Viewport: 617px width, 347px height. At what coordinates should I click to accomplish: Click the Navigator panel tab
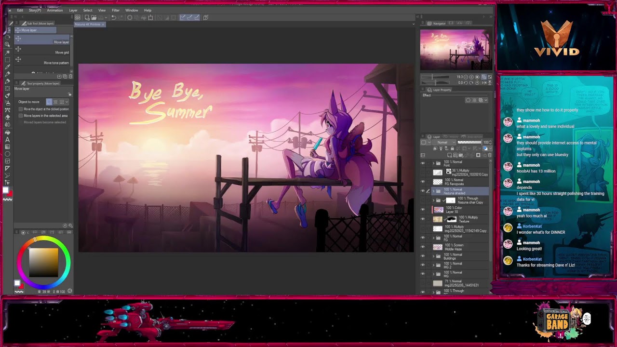click(x=436, y=23)
